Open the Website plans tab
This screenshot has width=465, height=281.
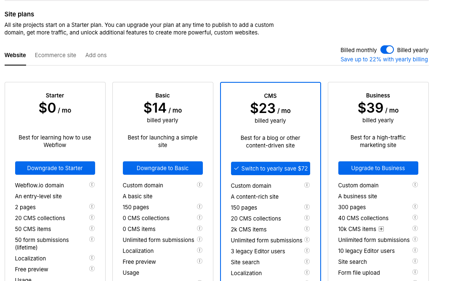(15, 55)
